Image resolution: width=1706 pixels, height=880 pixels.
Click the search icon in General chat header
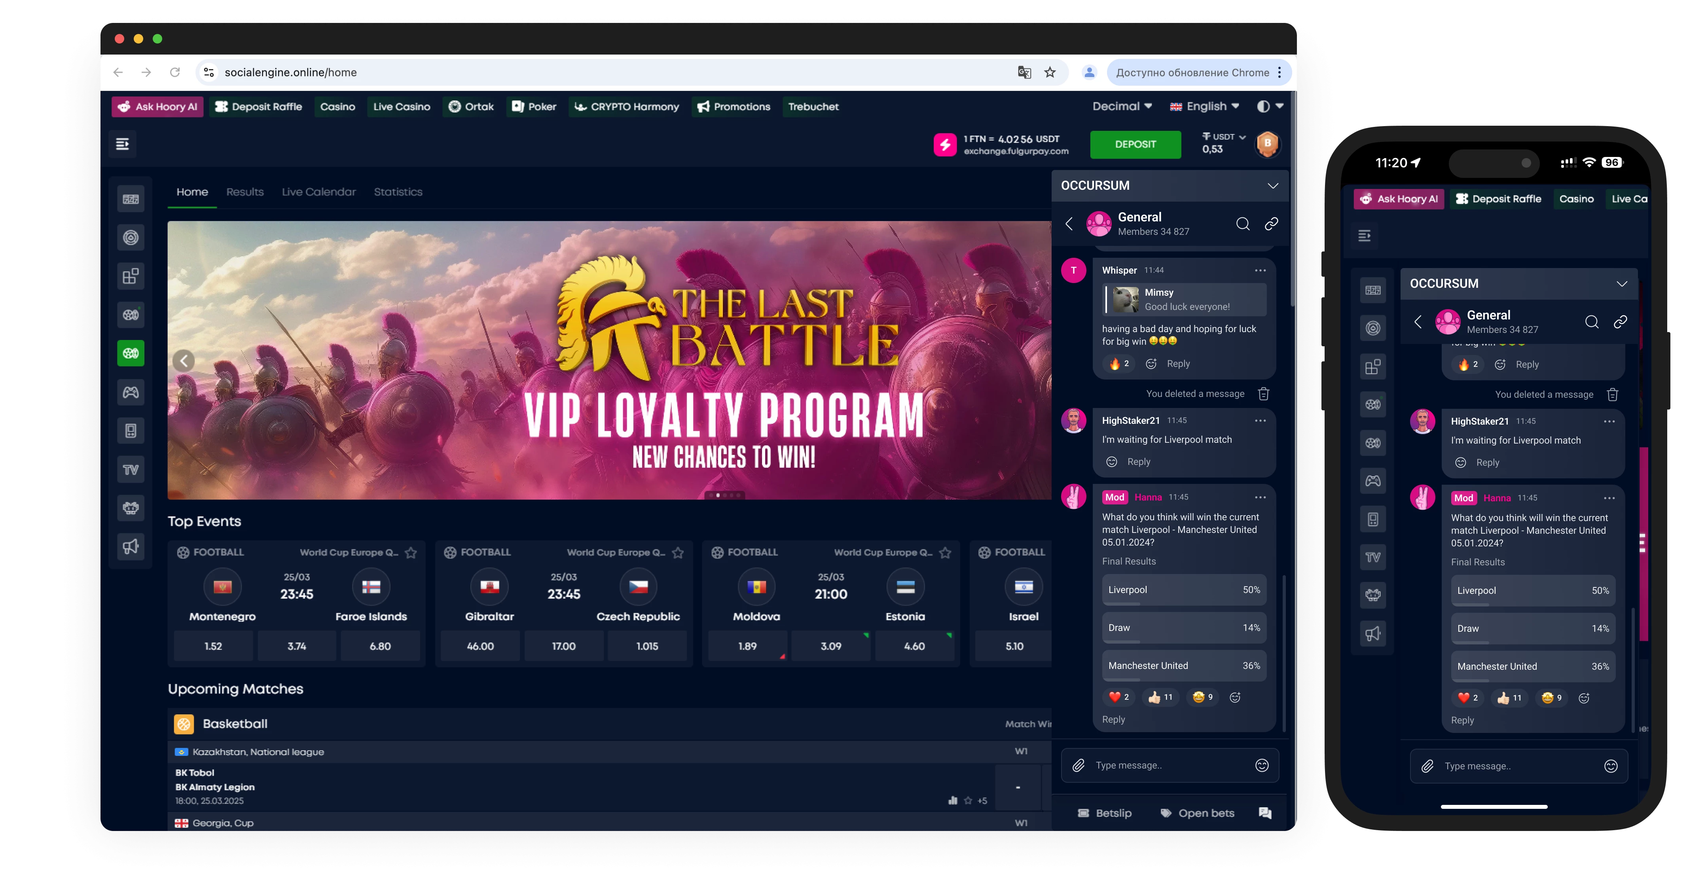(1242, 224)
